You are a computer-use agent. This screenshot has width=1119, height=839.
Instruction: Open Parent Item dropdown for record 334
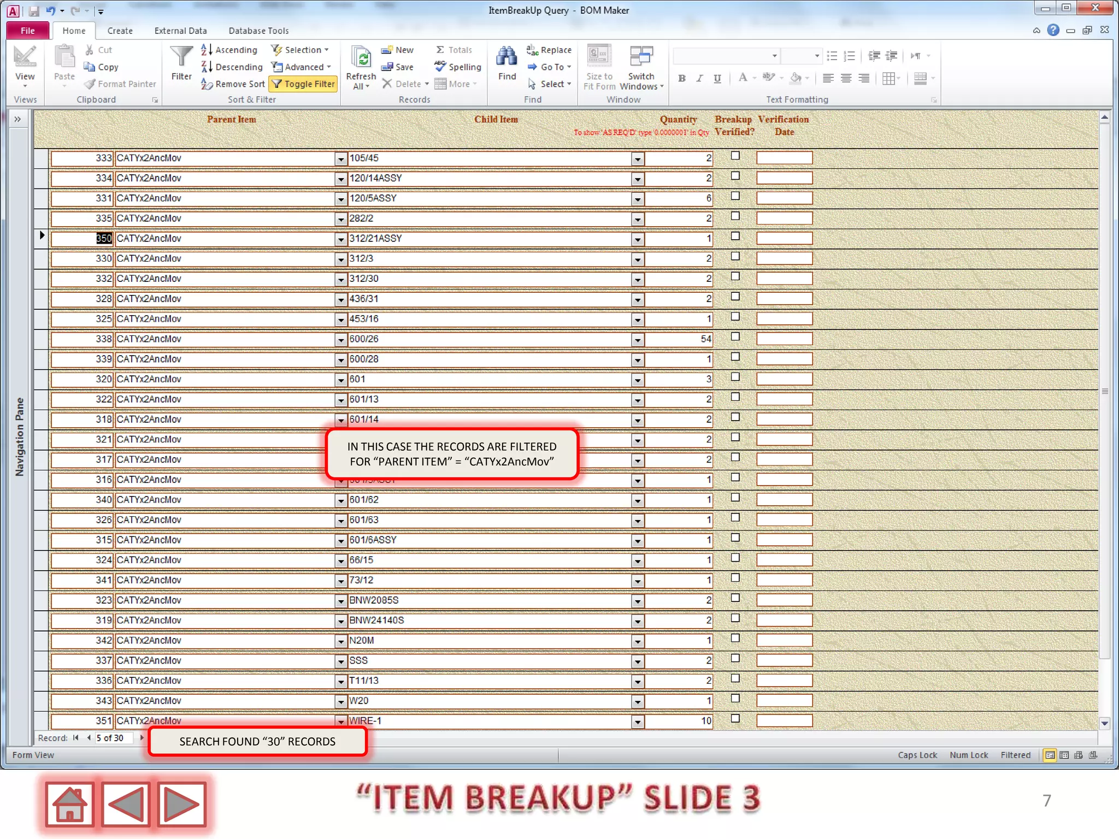click(x=341, y=179)
